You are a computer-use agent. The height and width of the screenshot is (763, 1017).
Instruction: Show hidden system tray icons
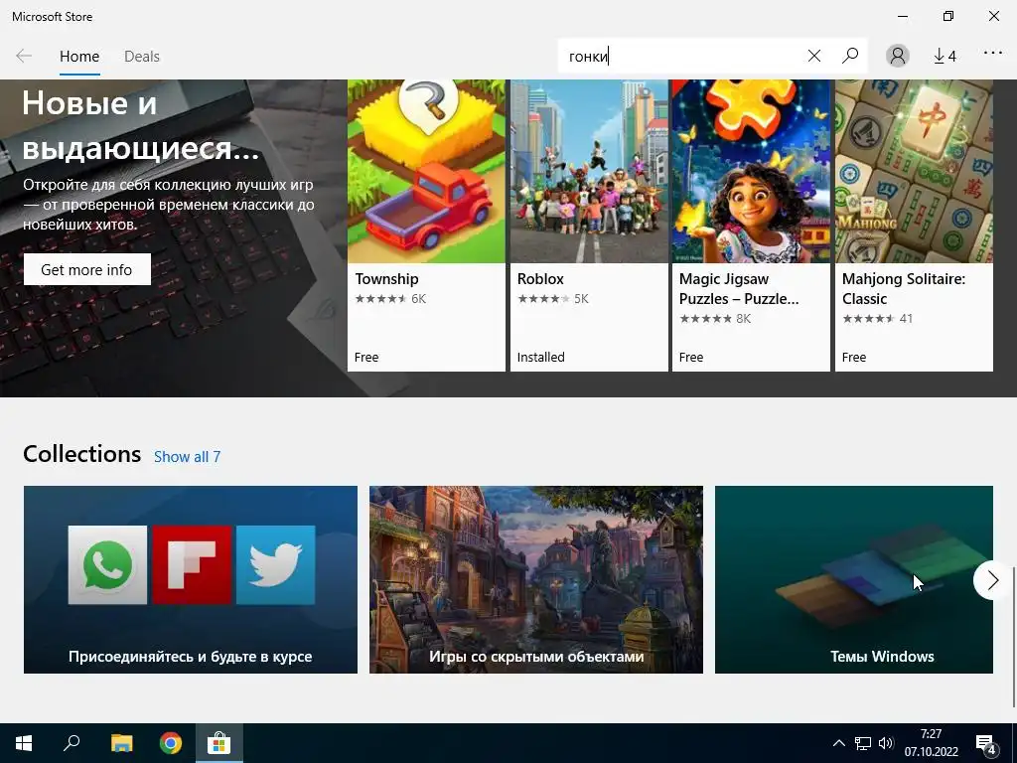tap(838, 743)
